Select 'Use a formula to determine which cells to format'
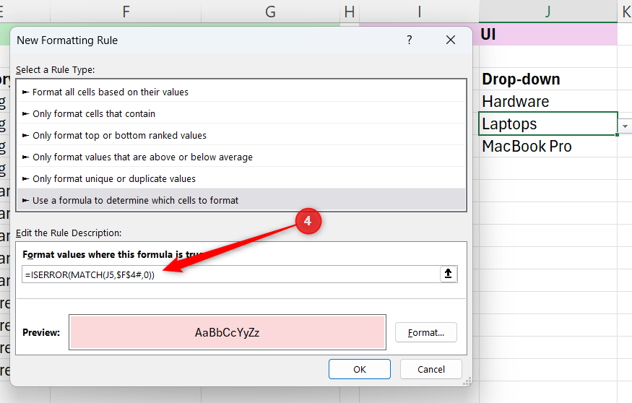632x403 pixels. tap(241, 200)
